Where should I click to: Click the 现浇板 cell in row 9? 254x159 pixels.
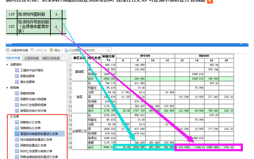(x=94, y=102)
